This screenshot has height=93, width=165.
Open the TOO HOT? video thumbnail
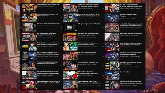29,8
